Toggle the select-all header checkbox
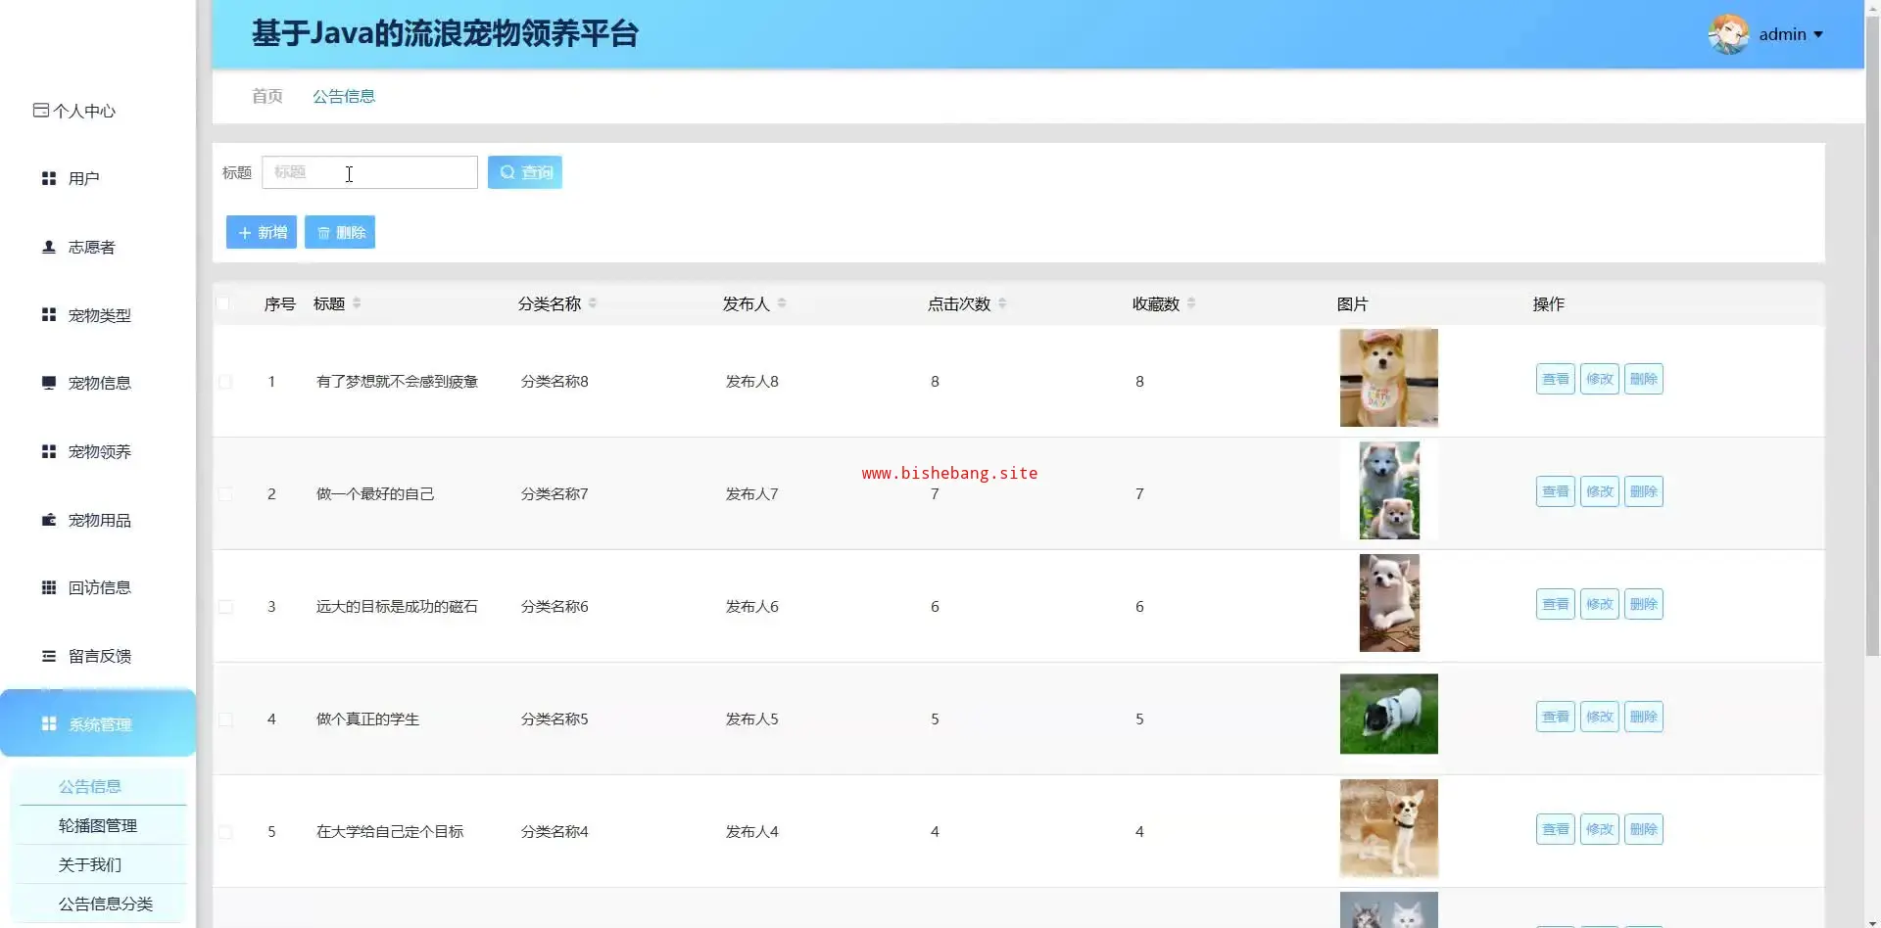 coord(223,303)
